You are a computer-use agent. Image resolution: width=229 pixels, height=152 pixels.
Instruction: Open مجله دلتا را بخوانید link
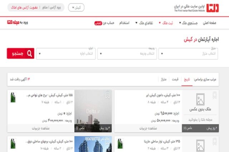coord(200,120)
